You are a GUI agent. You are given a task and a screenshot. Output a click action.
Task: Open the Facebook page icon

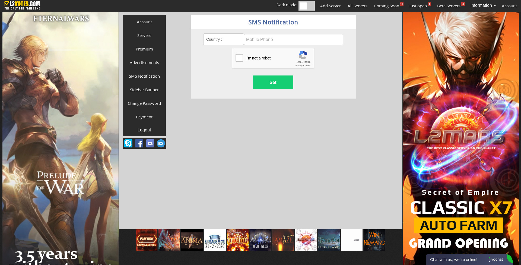tap(139, 143)
